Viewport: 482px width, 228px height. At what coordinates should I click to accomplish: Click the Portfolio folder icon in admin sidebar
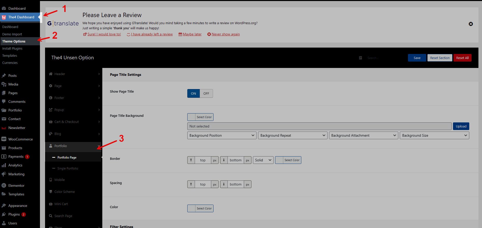(x=4, y=110)
